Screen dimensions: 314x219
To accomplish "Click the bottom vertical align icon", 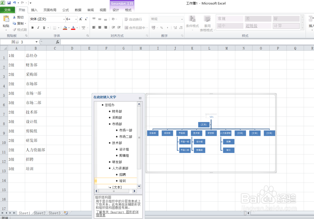I will pyautogui.click(x=105, y=19).
